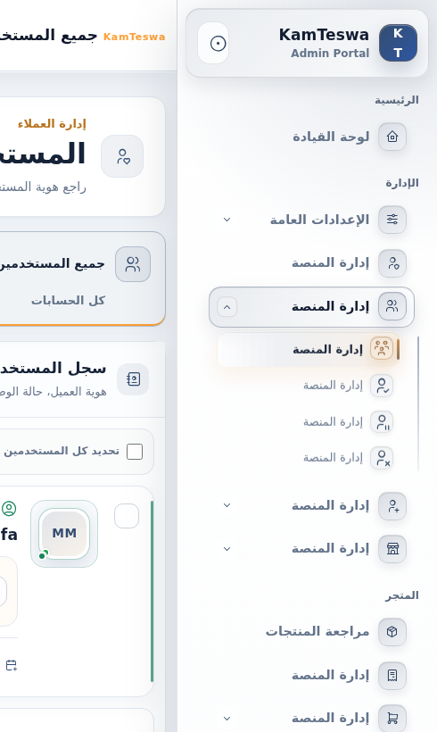437x732 pixels.
Task: Expand الإعدادات العامة chevron
Action: click(x=227, y=220)
